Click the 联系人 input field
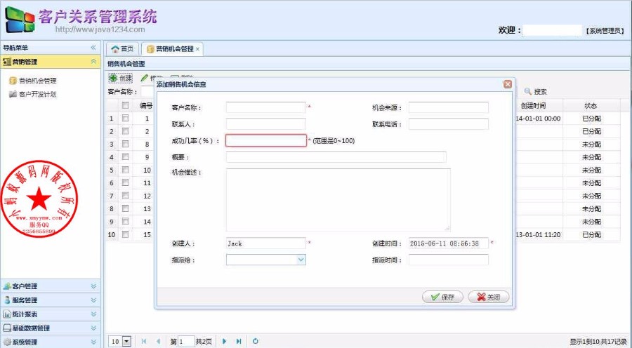The width and height of the screenshot is (632, 348). coord(266,123)
